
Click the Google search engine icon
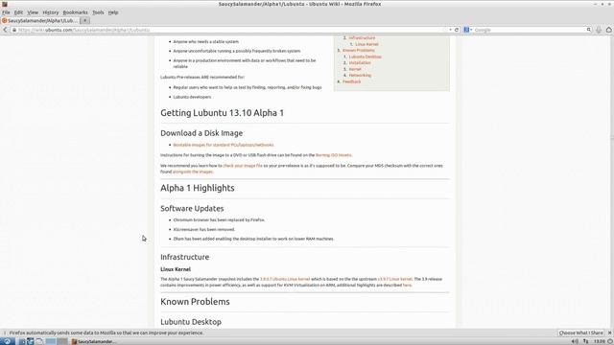point(466,30)
